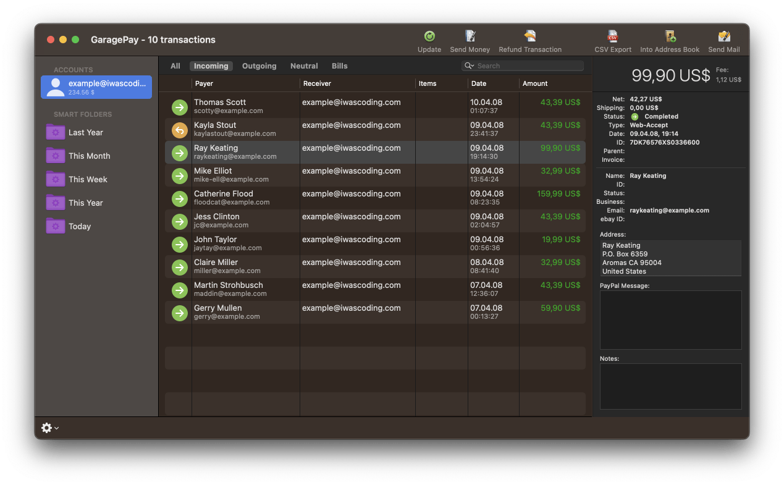Click the green Completed status icon
Viewport: 784px width, 485px height.
click(634, 116)
